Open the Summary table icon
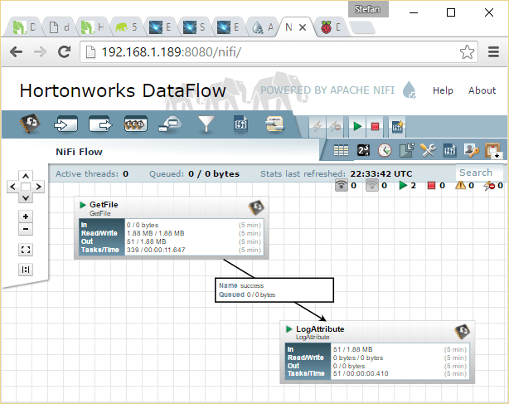The height and width of the screenshot is (404, 509). [341, 150]
